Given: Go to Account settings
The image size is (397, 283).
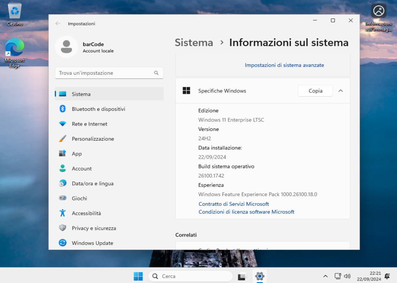Looking at the screenshot, I should (x=109, y=168).
